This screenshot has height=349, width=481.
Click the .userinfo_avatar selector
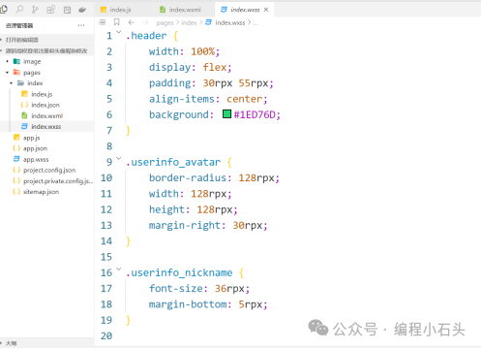(x=173, y=162)
